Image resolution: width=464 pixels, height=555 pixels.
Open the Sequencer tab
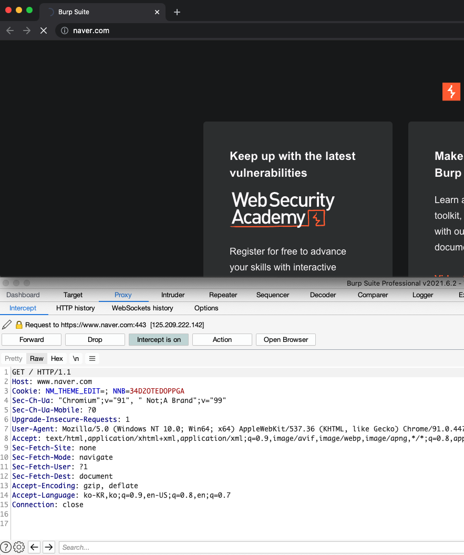click(273, 295)
